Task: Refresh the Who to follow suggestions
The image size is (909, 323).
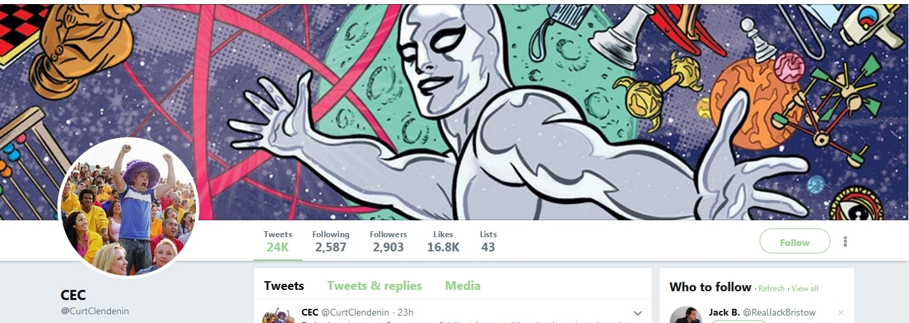Action: point(771,289)
